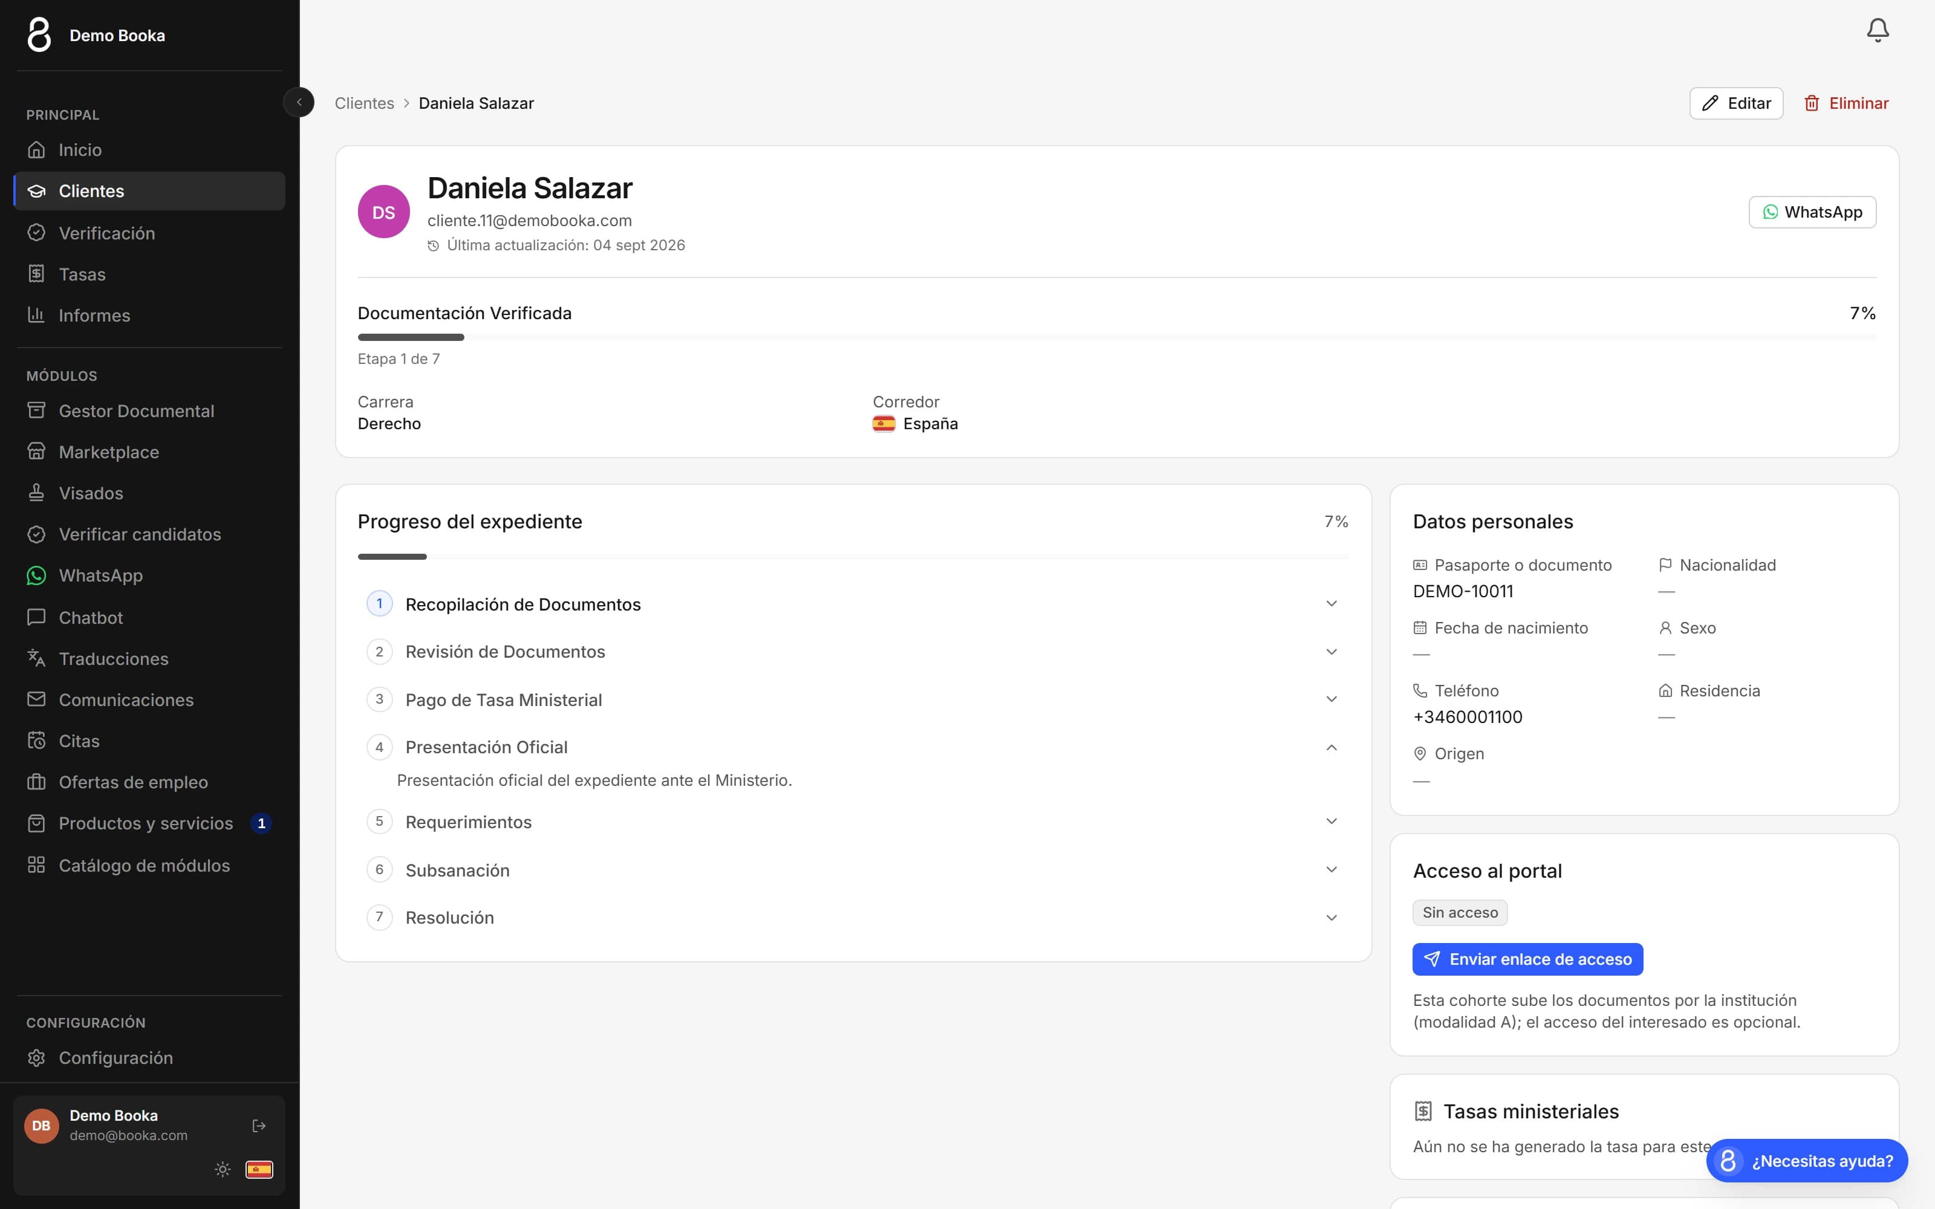Screen dimensions: 1935x1209
Task: Click Enviar enlace de acceso button
Action: pyautogui.click(x=1527, y=959)
